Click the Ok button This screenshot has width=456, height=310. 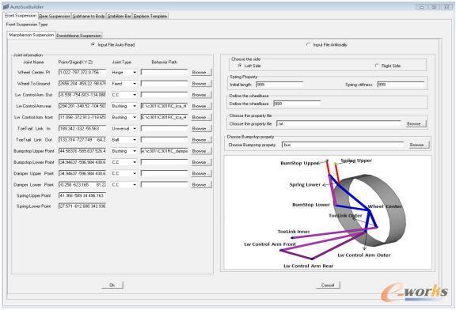(112, 285)
